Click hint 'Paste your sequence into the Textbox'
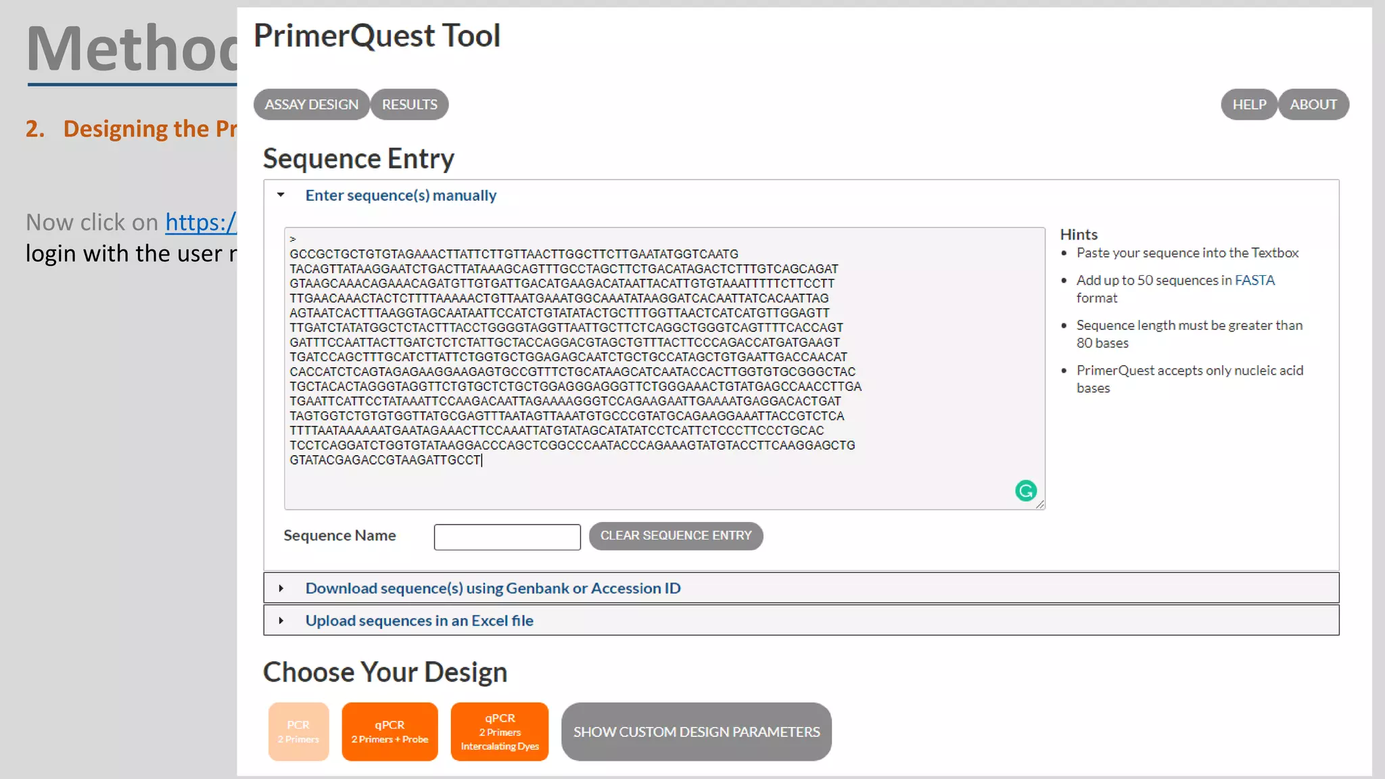1385x779 pixels. pos(1188,253)
